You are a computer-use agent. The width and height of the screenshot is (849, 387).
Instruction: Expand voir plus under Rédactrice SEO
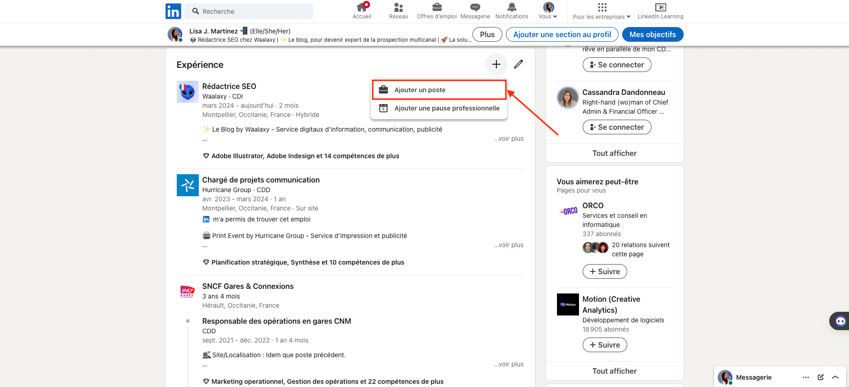(x=509, y=138)
